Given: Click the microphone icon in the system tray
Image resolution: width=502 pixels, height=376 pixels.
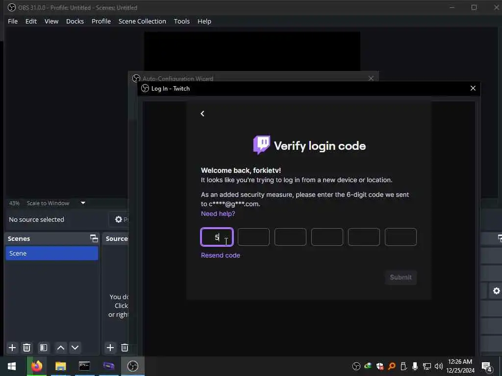Looking at the screenshot, I should [x=415, y=366].
